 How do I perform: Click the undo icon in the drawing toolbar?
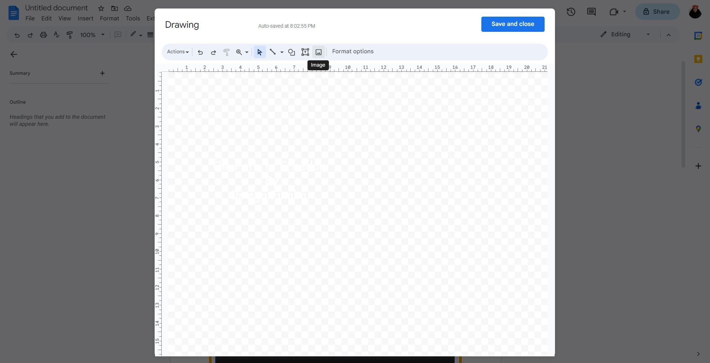pyautogui.click(x=200, y=52)
